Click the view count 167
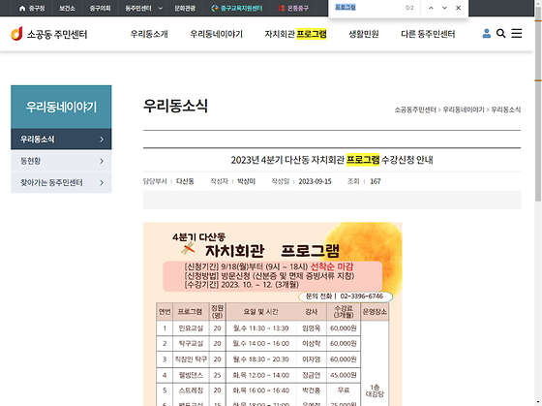This screenshot has height=406, width=542. (x=376, y=181)
